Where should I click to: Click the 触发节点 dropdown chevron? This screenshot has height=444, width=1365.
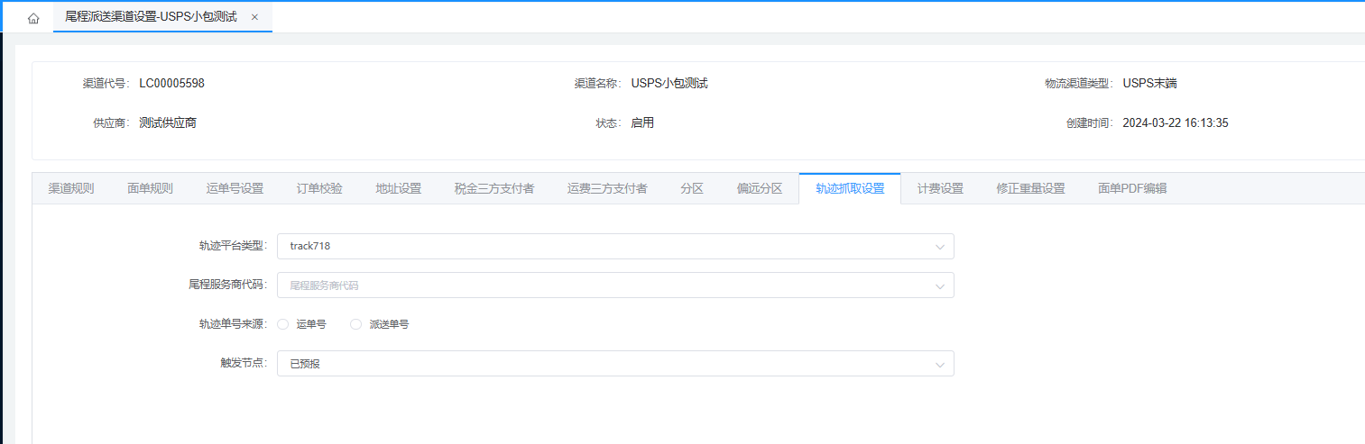pos(939,365)
